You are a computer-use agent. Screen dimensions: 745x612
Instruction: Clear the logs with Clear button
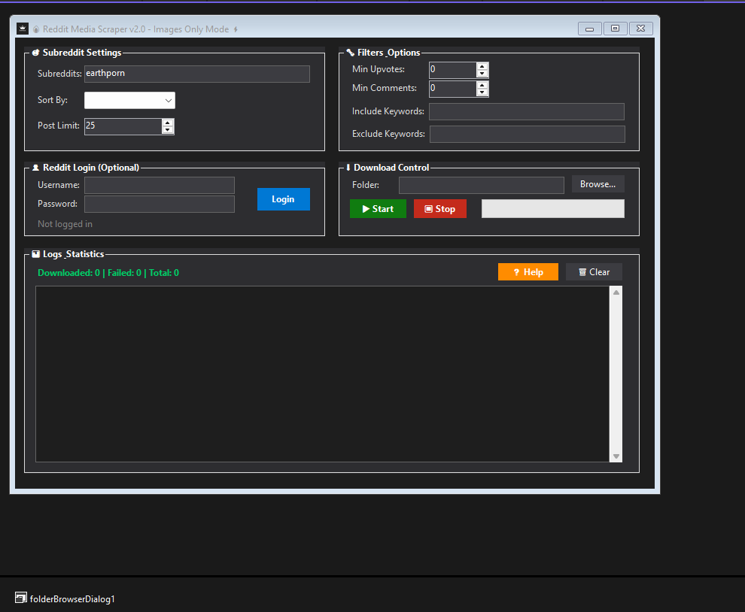coord(594,272)
